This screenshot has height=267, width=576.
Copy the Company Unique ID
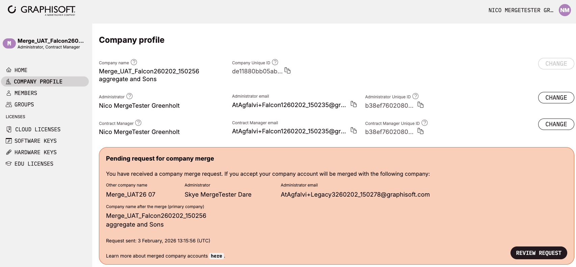pos(288,71)
